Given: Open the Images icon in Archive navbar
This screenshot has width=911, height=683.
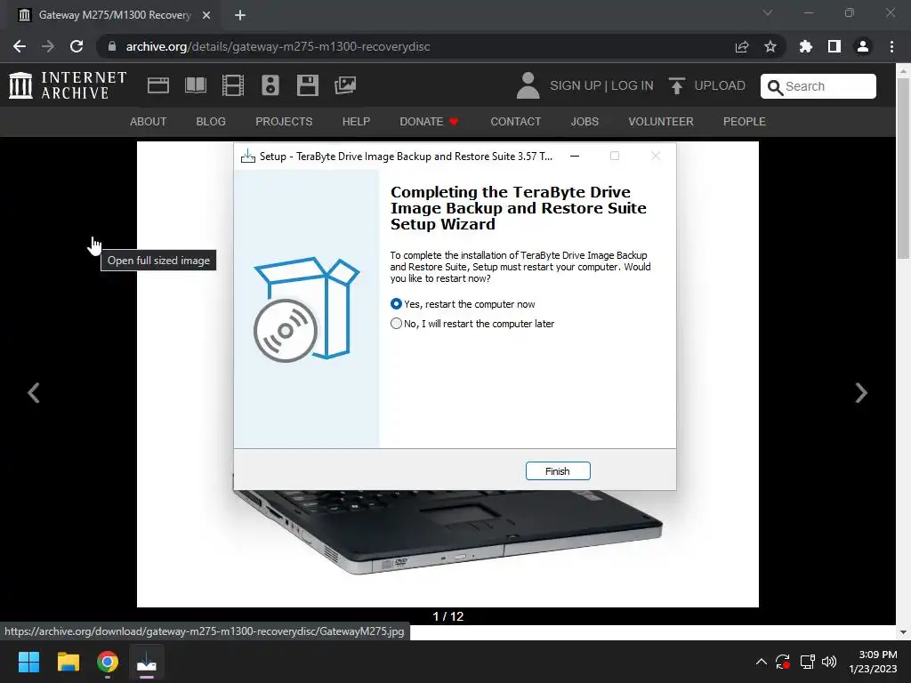Looking at the screenshot, I should 345,85.
